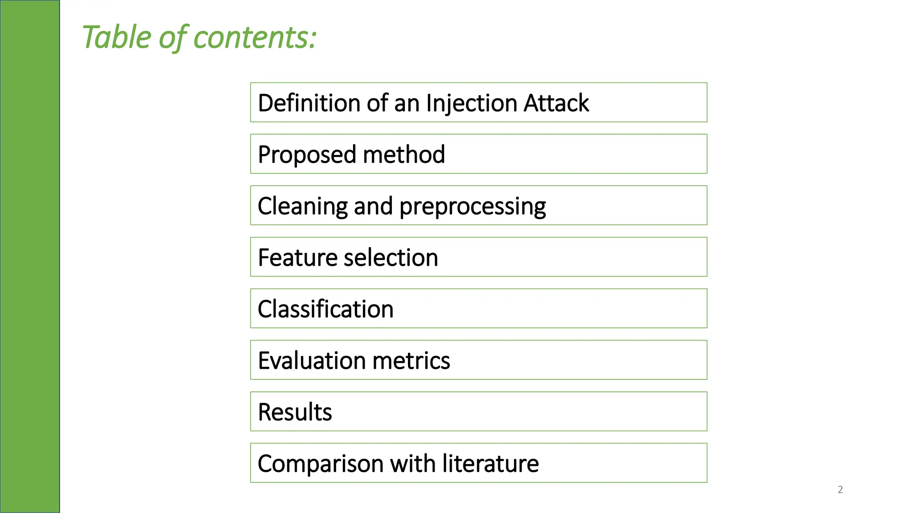Click the word "Attack" in the first entry
The image size is (913, 513).
[x=556, y=103]
